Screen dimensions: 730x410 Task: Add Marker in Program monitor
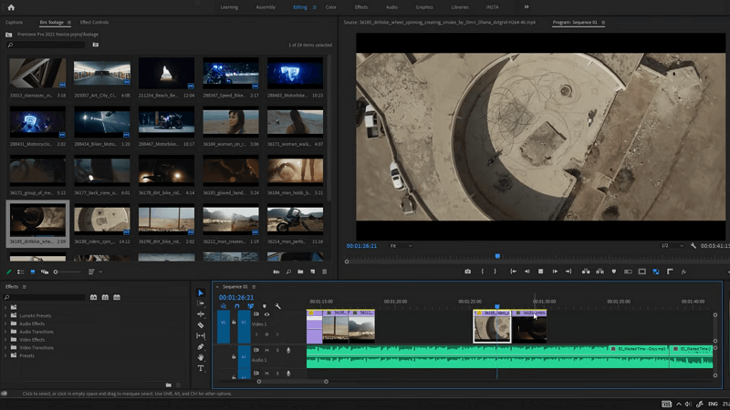click(613, 272)
